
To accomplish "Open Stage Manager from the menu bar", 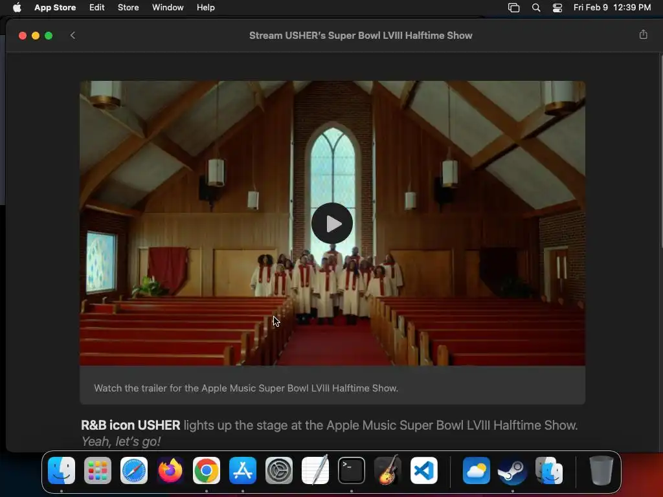I will 513,7.
